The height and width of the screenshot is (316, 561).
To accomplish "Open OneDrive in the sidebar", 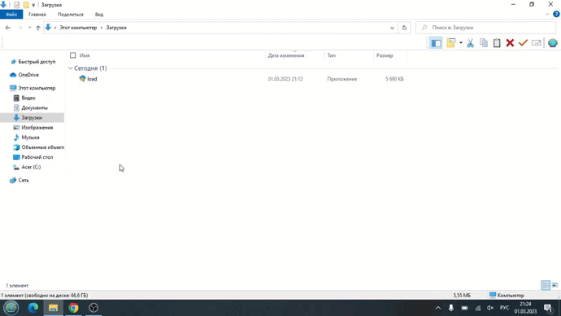I will coord(28,75).
